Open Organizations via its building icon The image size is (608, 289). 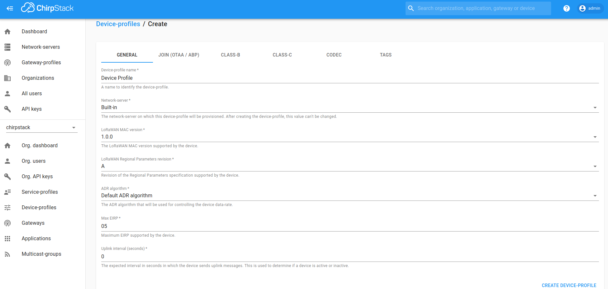click(7, 78)
